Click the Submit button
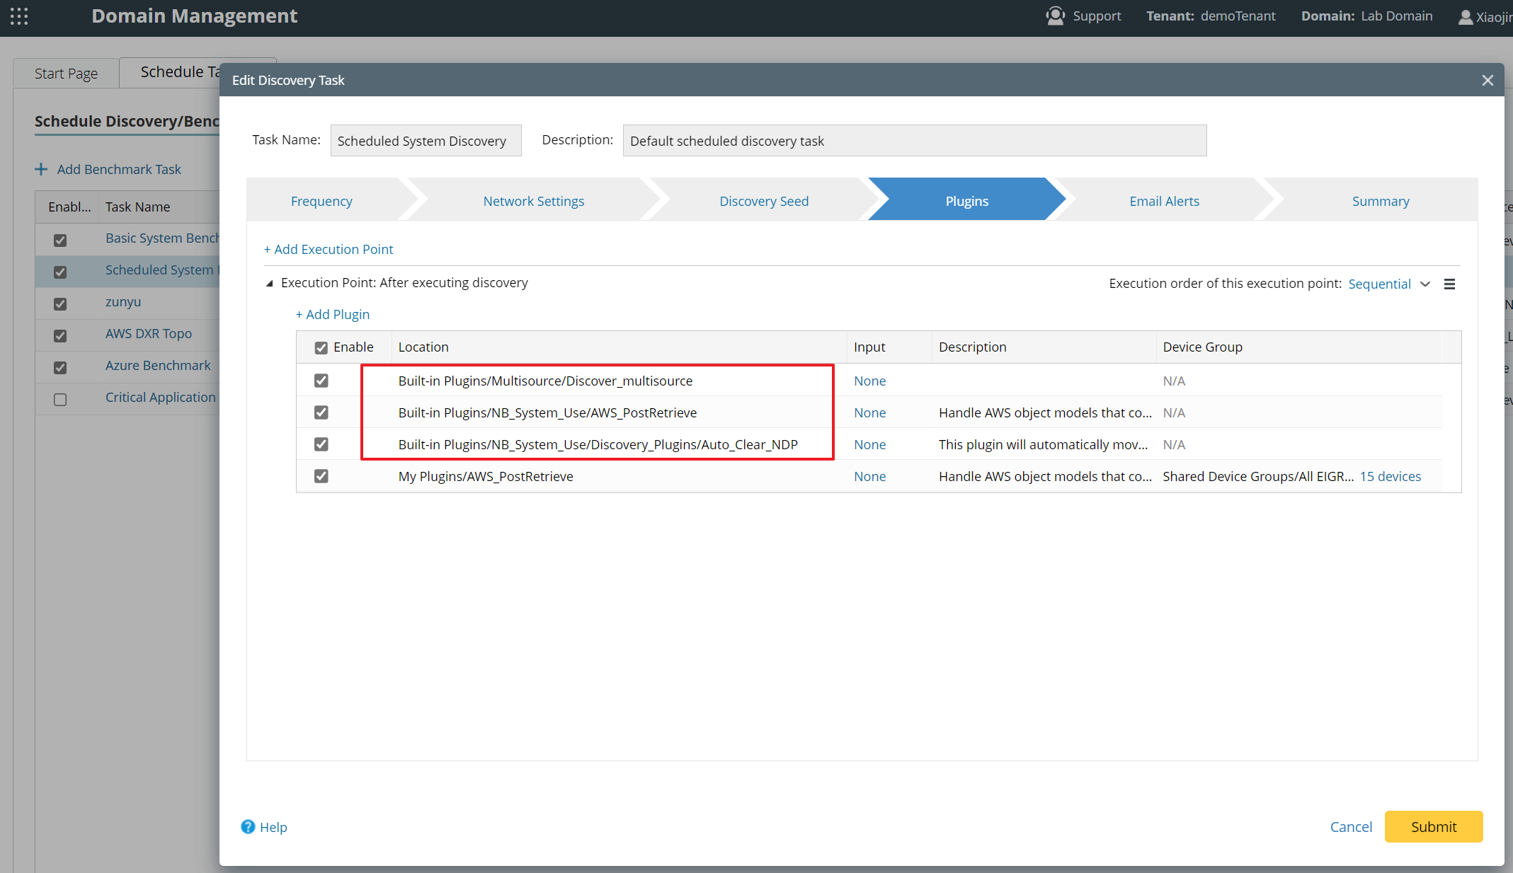The image size is (1513, 873). [1433, 826]
